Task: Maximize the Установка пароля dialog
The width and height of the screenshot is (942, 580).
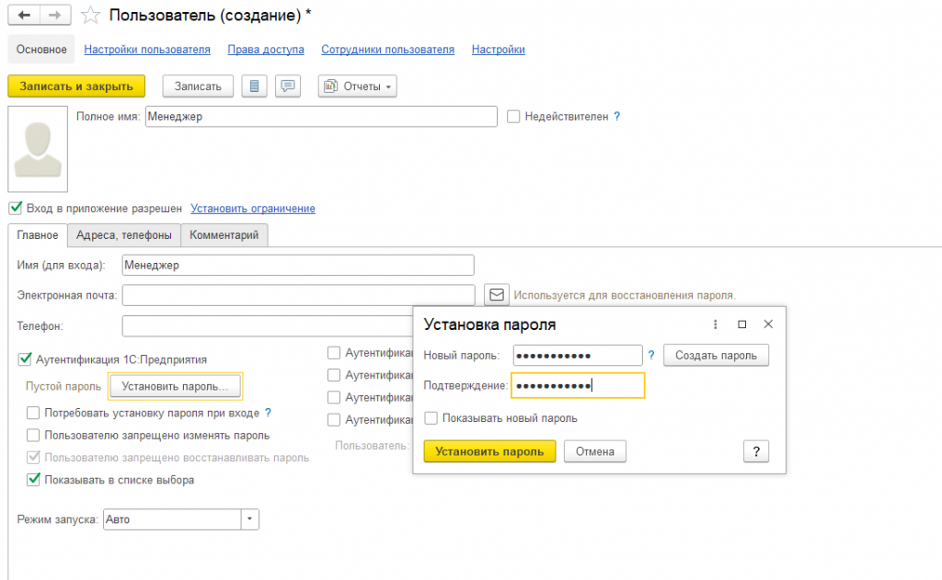Action: 742,324
